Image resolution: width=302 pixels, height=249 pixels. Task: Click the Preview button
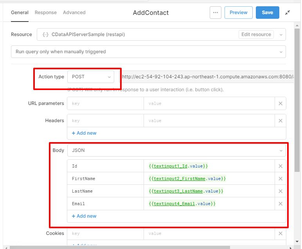coord(238,13)
